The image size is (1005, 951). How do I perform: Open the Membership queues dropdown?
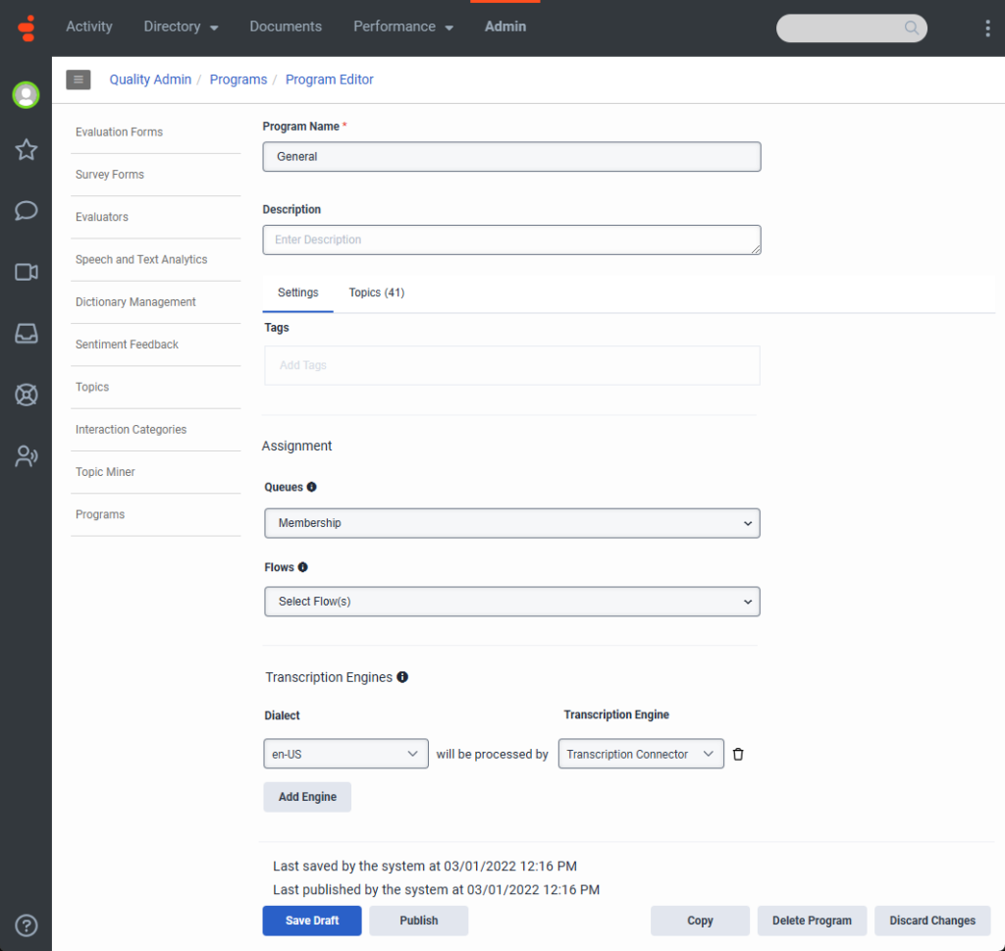[x=511, y=523]
